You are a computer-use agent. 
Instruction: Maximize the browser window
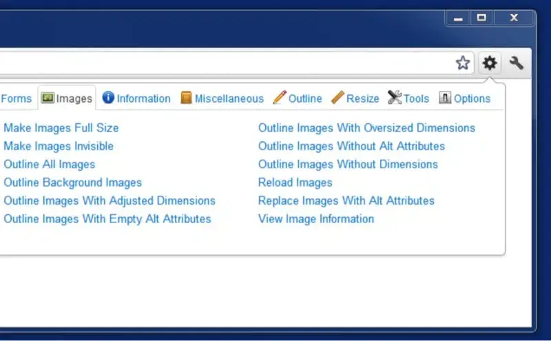pos(481,18)
